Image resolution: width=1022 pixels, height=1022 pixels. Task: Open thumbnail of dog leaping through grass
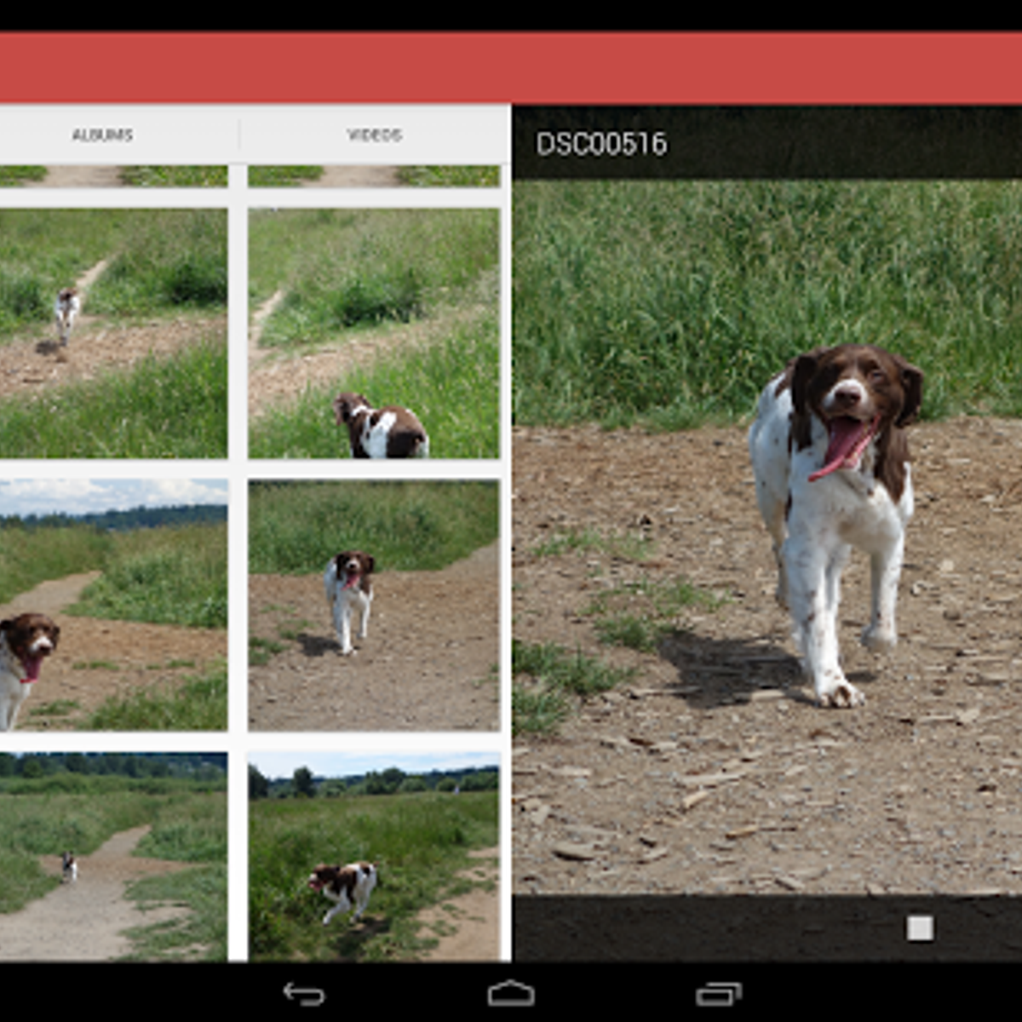(374, 856)
